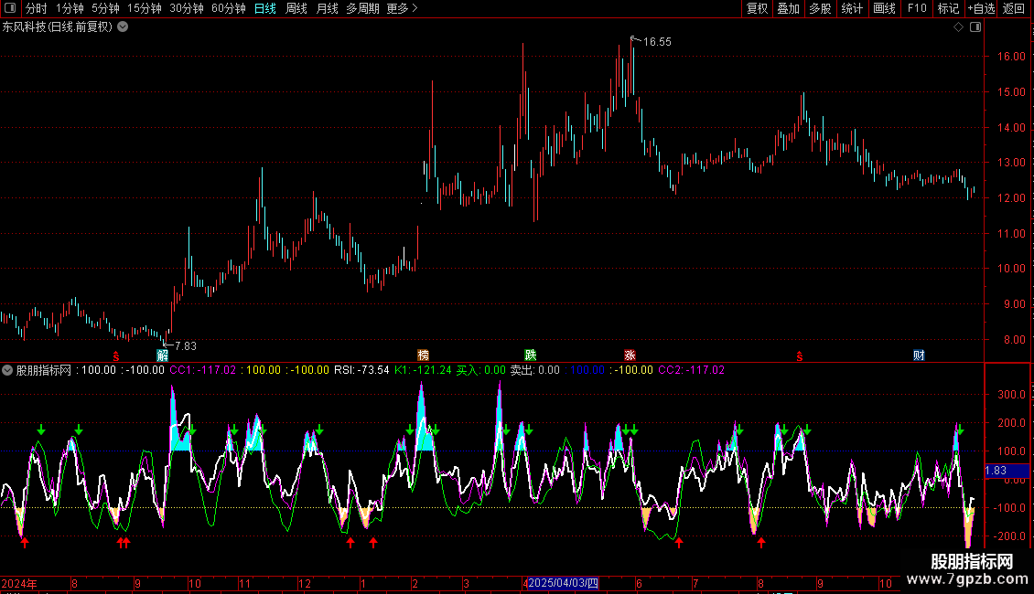The image size is (1034, 594).
Task: Expand the 东风科技 stock title dropdown
Action: (x=124, y=27)
